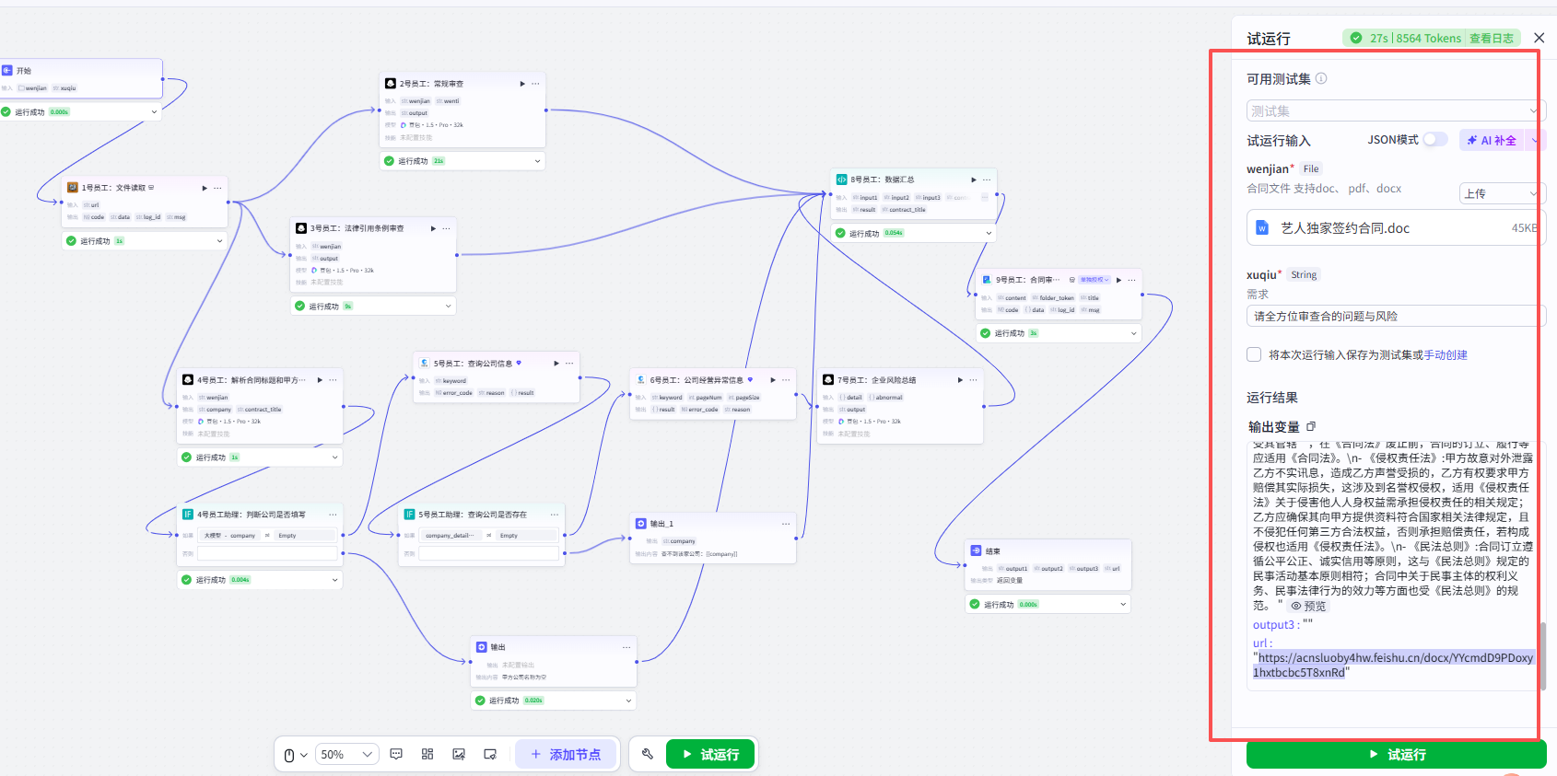Click the 8号员工 数据汇总 code node icon
This screenshot has height=776, width=1557.
(x=841, y=180)
